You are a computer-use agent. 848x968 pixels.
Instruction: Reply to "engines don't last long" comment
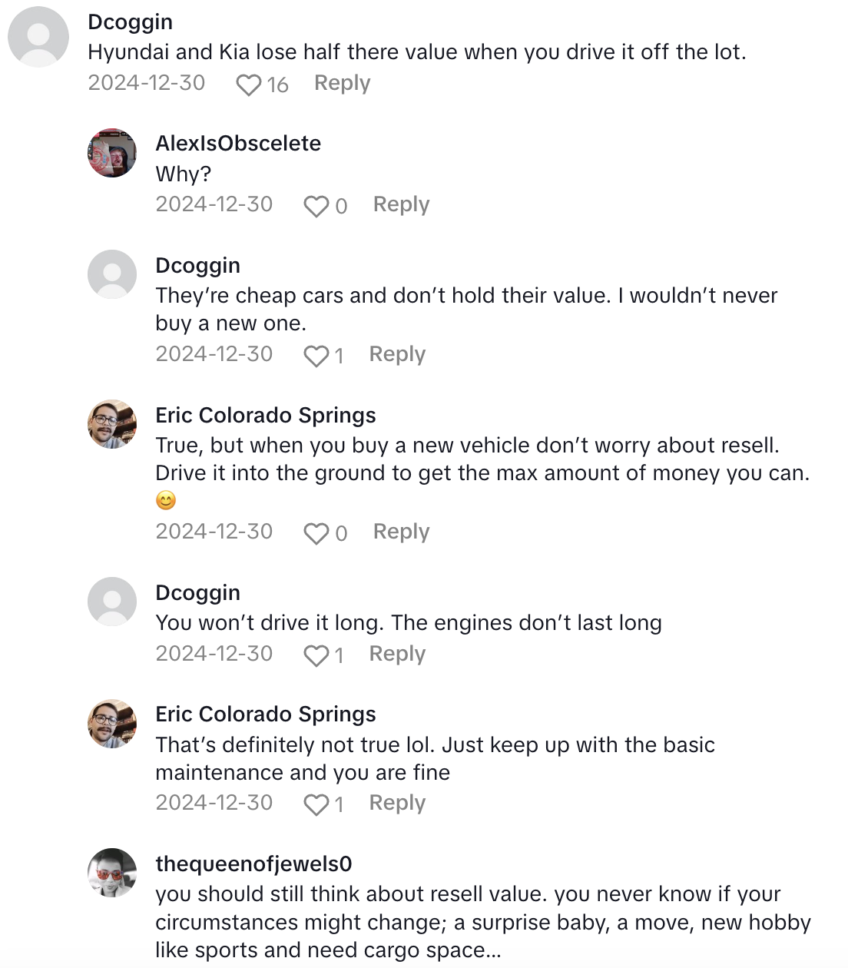click(397, 654)
